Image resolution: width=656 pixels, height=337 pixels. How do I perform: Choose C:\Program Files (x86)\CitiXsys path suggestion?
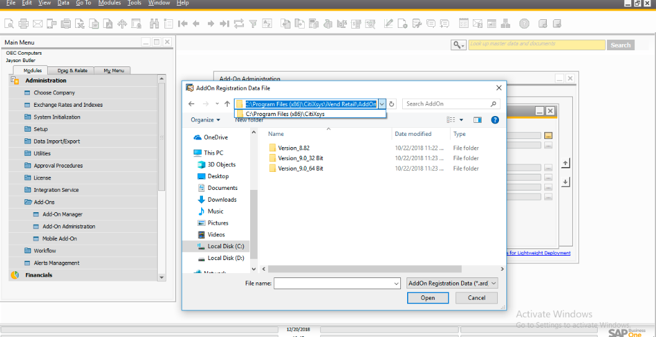[x=310, y=114]
